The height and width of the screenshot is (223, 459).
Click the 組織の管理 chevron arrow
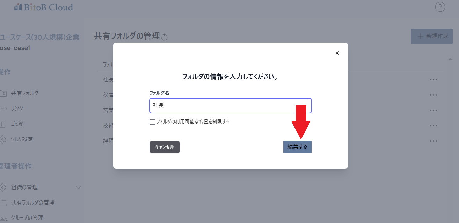pos(79,187)
